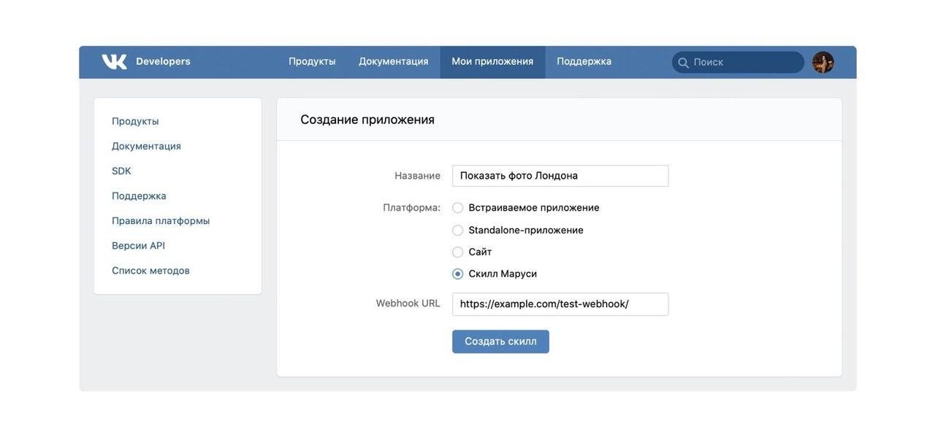Viewport: 935px width, 437px height.
Task: Go to Версии API sidebar link
Action: coord(138,246)
